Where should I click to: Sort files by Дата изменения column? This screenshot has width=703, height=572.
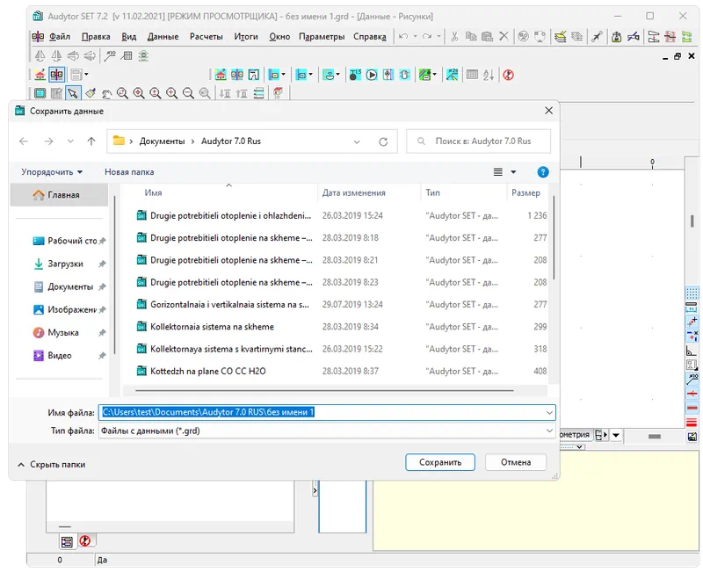353,192
